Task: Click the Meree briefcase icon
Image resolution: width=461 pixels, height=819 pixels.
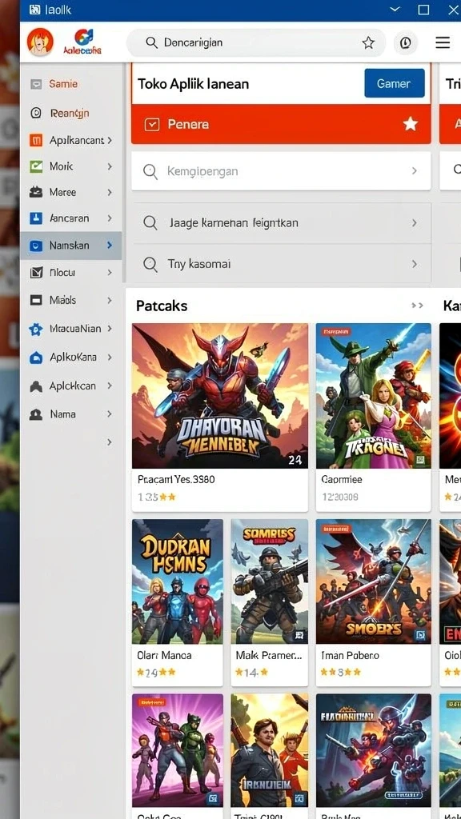Action: 36,192
